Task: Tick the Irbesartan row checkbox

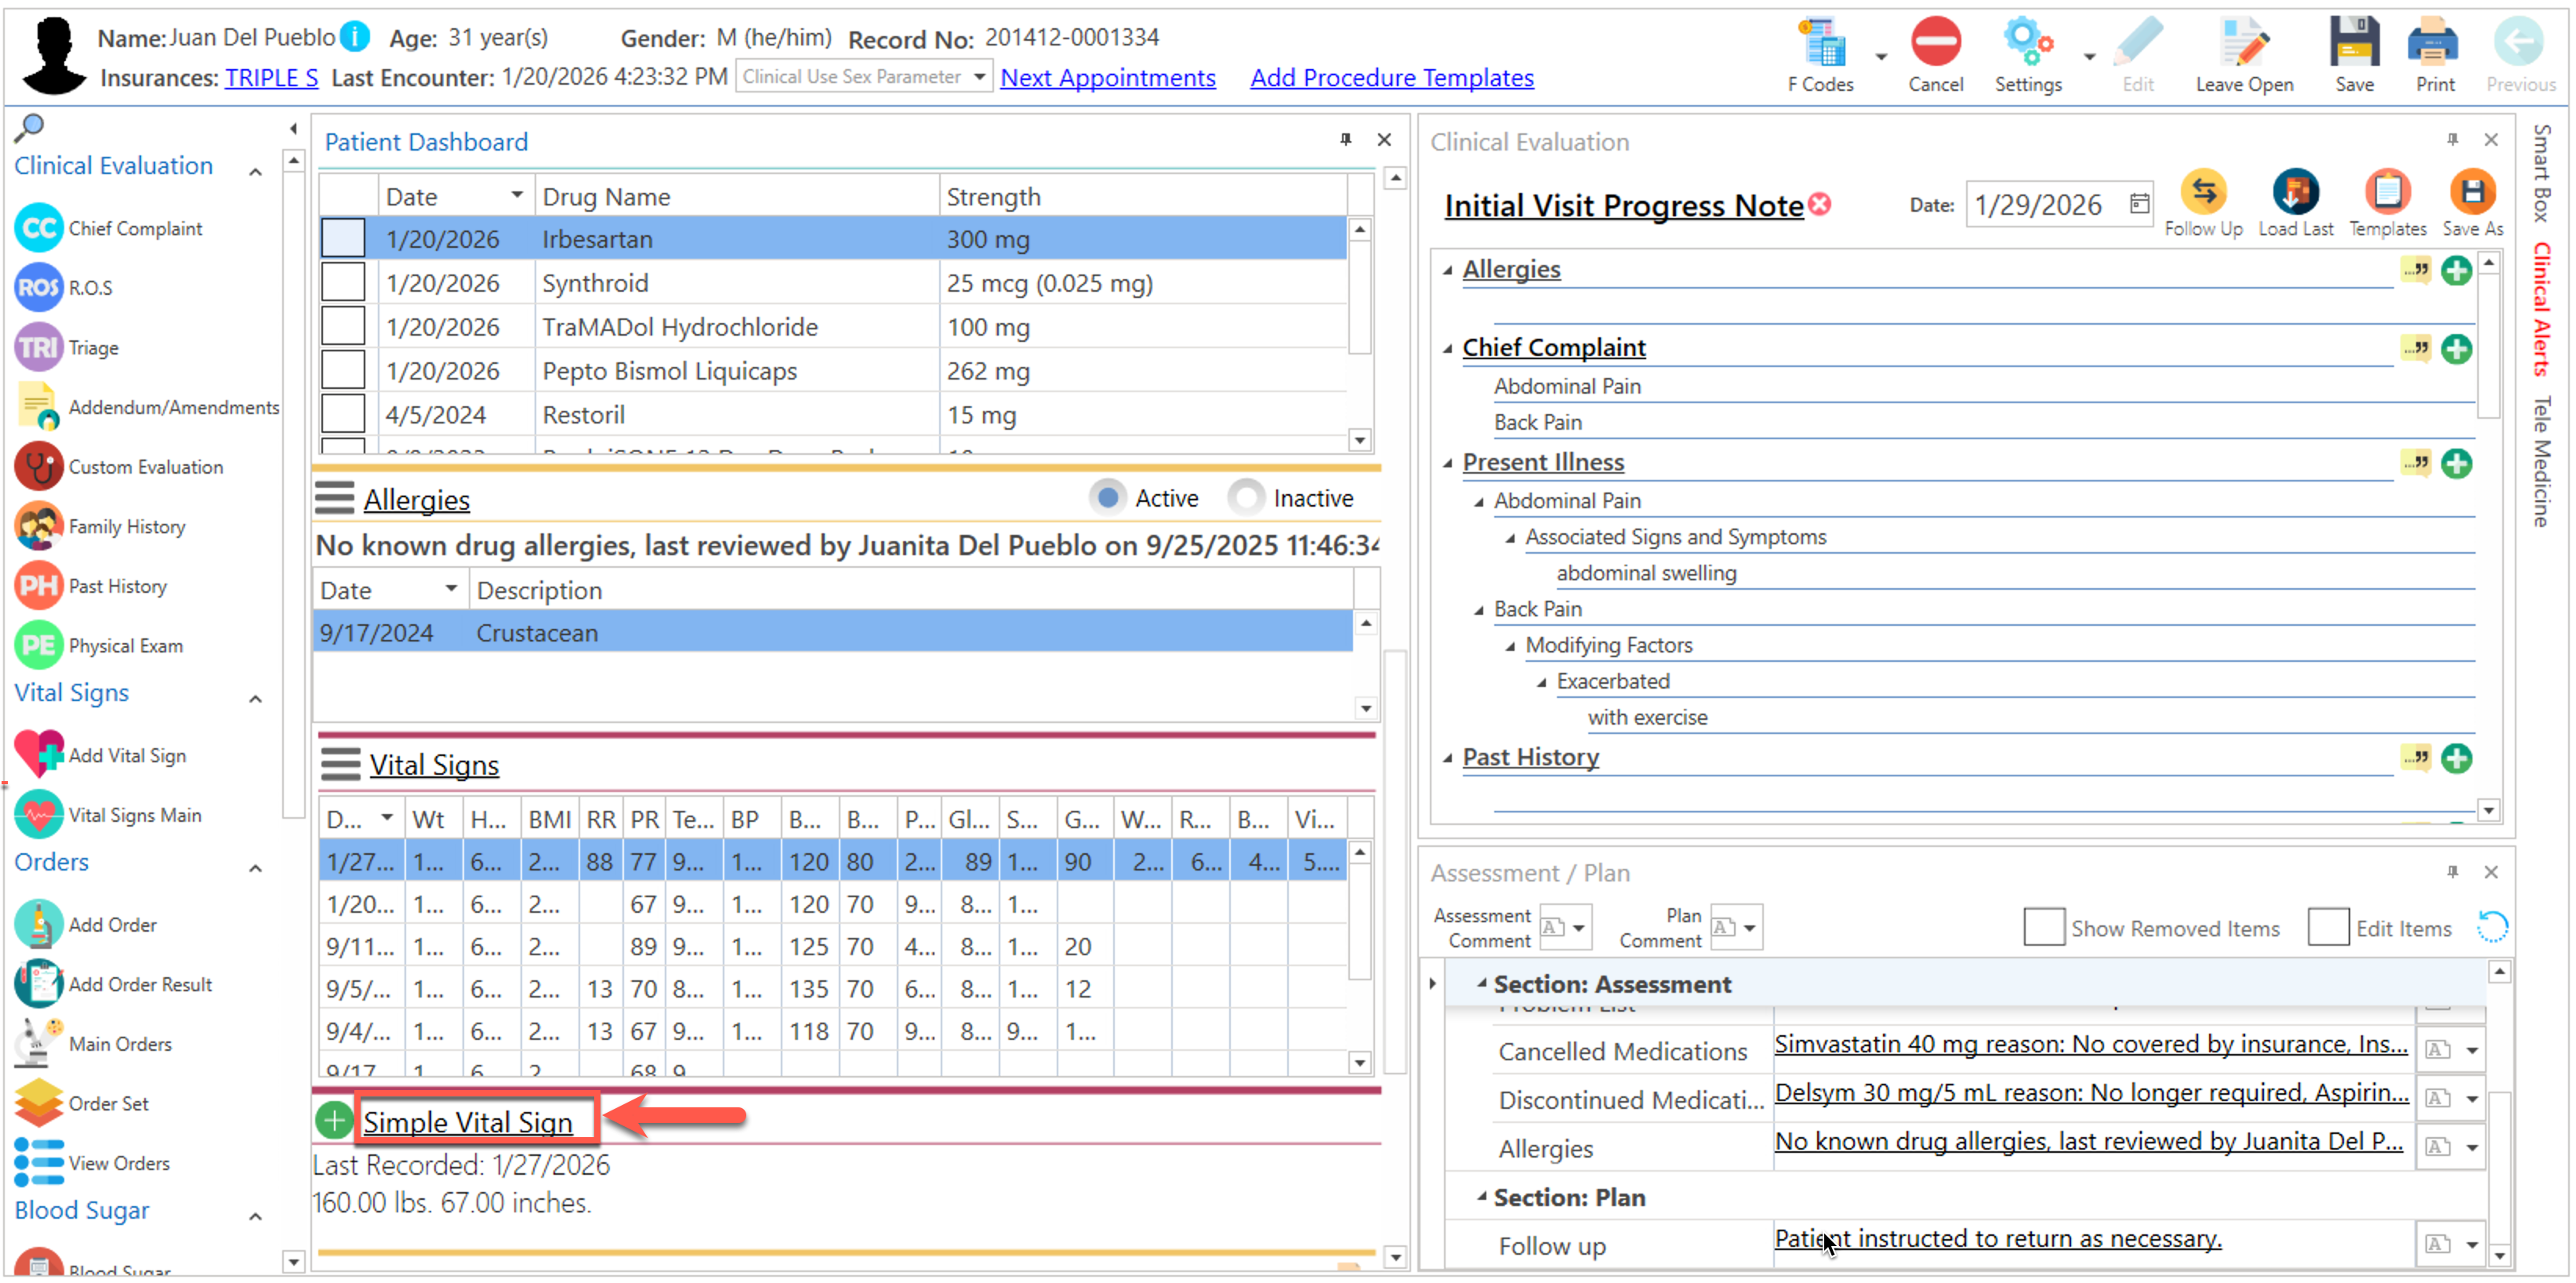Action: click(343, 239)
